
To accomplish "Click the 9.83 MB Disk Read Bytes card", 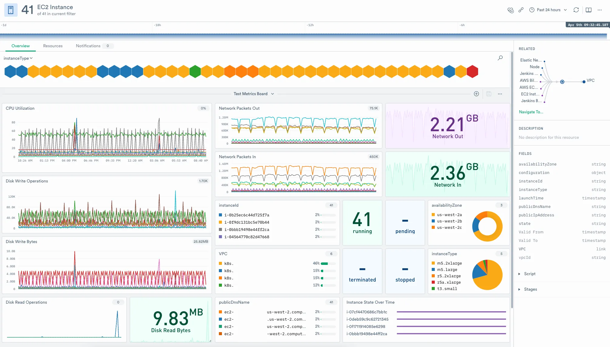I will (171, 320).
